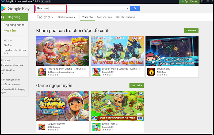
Task: Click the Android 5 version badge
Action: tap(46, 1)
